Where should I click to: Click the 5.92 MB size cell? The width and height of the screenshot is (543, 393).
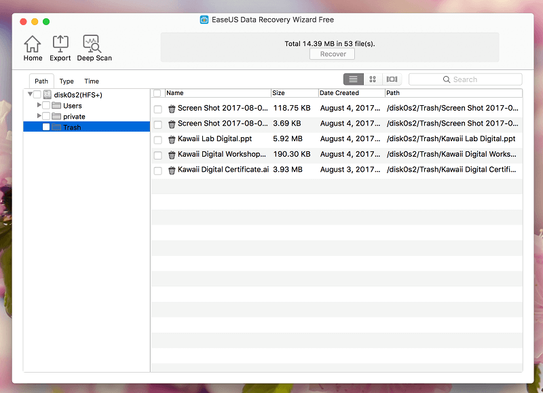(287, 139)
